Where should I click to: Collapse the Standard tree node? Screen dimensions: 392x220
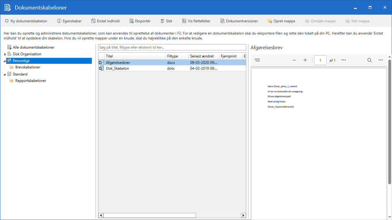tap(5, 75)
